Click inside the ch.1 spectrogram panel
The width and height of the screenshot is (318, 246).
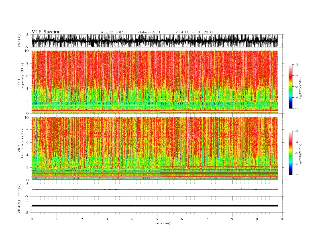pyautogui.click(x=155, y=82)
